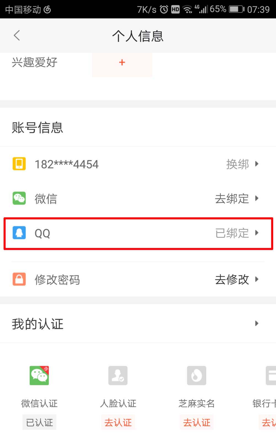The height and width of the screenshot is (444, 276).
Task: Tap the blue QQ penguin icon
Action: click(19, 233)
